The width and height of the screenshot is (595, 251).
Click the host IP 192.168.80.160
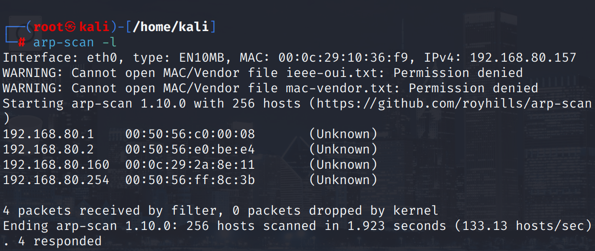point(56,165)
